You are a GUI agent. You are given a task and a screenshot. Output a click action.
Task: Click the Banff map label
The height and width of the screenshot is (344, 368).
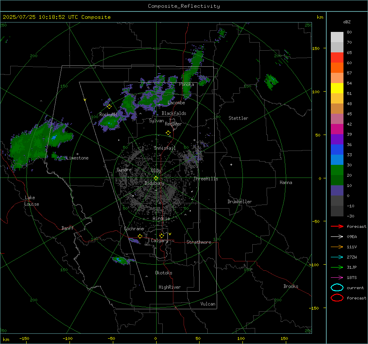(67, 228)
